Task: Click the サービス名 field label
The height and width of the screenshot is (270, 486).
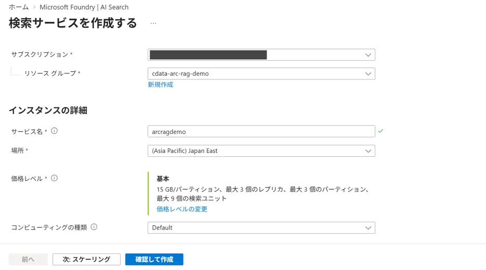Action: coord(27,131)
